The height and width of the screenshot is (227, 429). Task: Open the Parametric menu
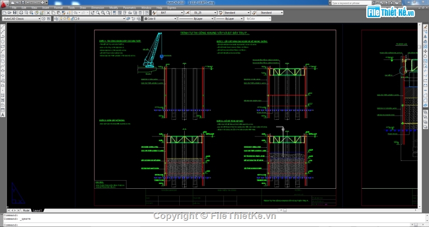[130, 8]
